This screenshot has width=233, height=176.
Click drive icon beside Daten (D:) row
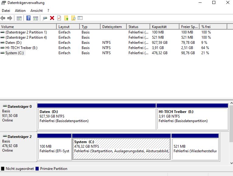tap(2, 43)
